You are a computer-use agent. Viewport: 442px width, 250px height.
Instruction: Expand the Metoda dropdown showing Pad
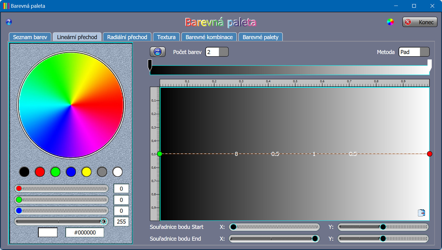point(414,52)
